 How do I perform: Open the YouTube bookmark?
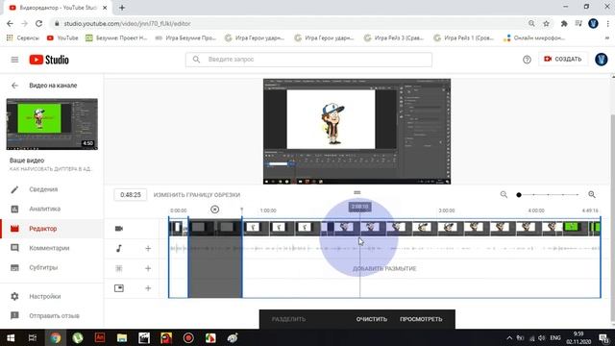(x=62, y=38)
